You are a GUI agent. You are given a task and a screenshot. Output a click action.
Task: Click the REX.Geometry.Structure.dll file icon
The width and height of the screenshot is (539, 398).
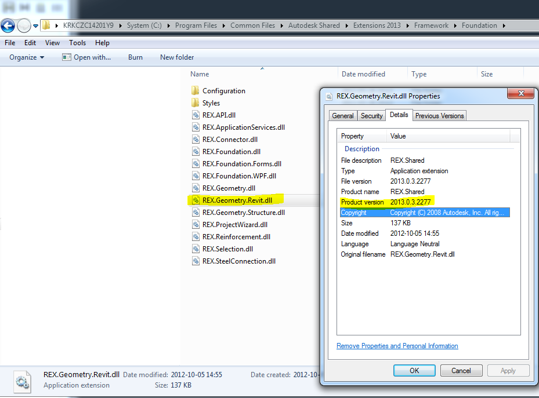(x=196, y=213)
